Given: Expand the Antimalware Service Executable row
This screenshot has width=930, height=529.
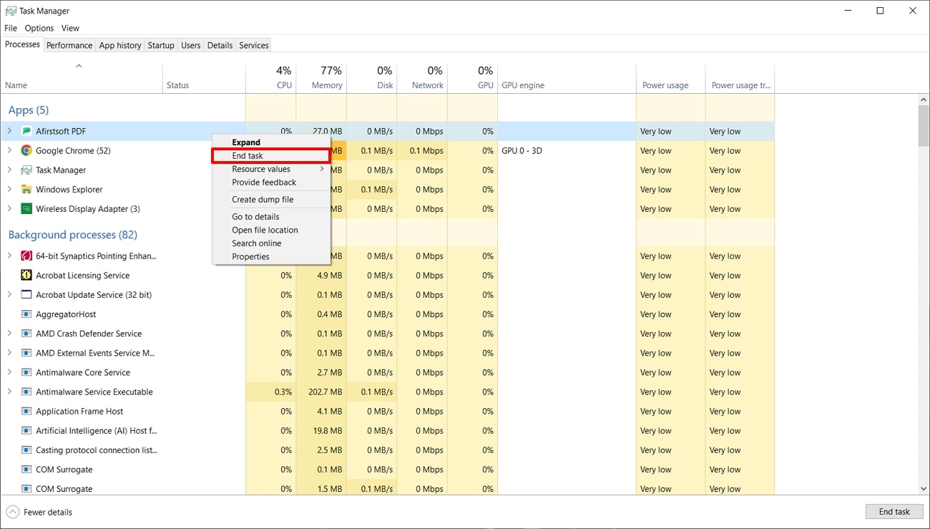Looking at the screenshot, I should click(x=9, y=392).
